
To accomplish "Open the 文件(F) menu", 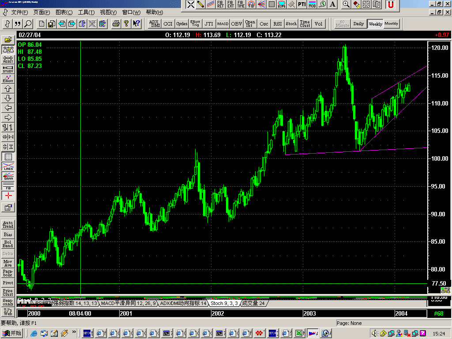I will click(19, 12).
